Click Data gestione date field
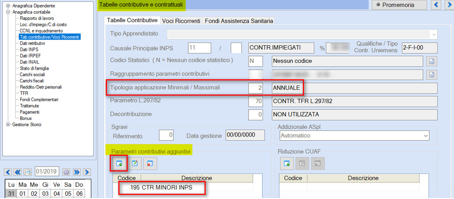 [245, 135]
